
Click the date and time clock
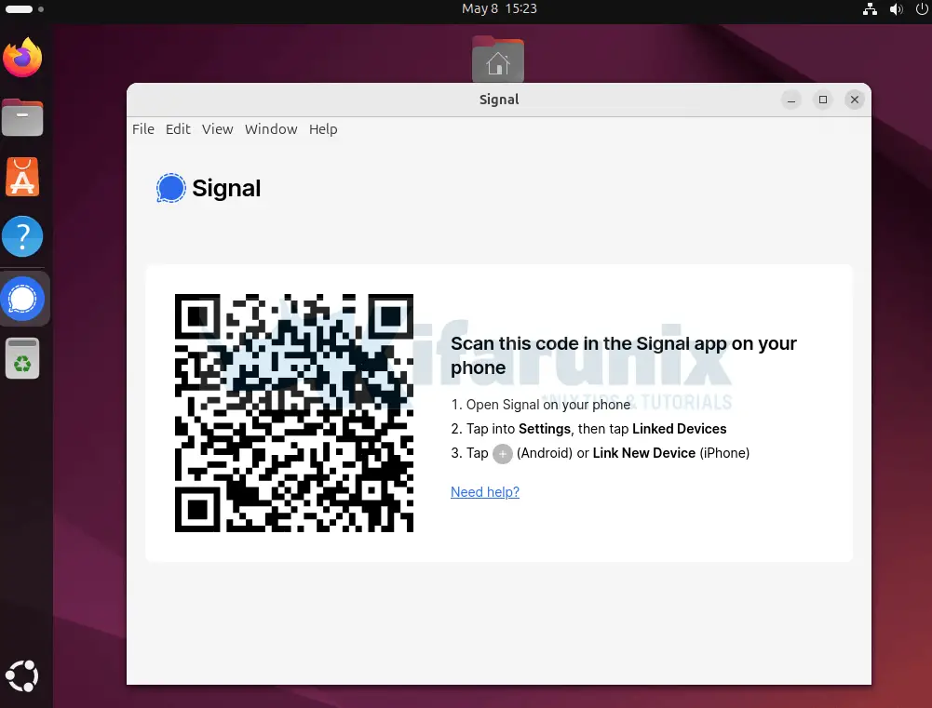coord(498,8)
